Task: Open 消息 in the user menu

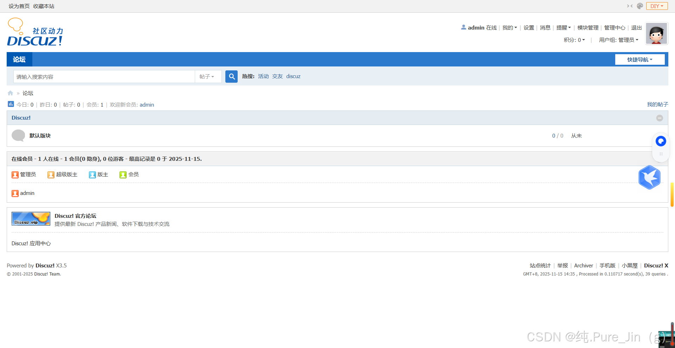Action: 545,28
